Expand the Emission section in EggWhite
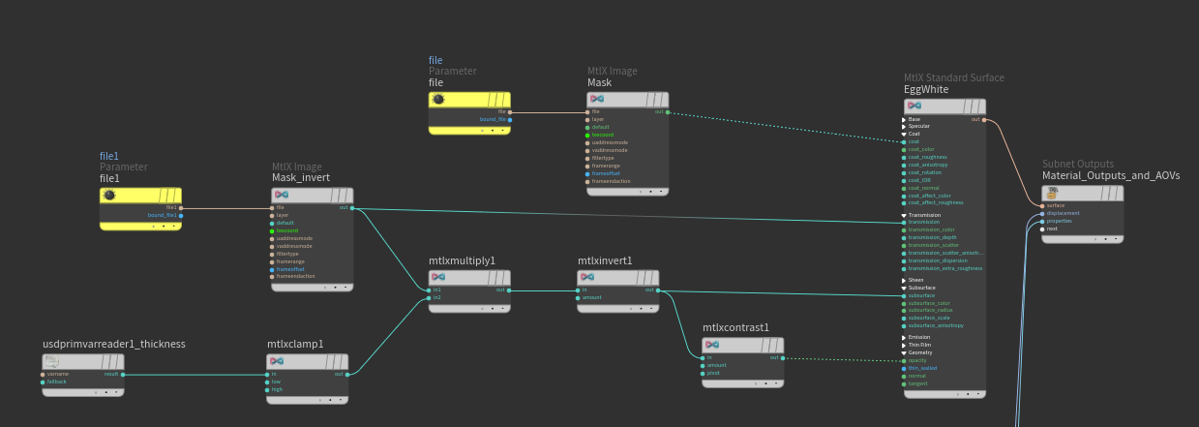1199x427 pixels. (x=904, y=337)
